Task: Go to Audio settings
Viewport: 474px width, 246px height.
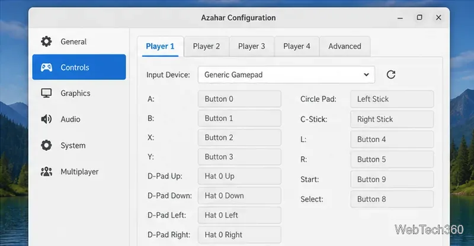Action: [79, 119]
